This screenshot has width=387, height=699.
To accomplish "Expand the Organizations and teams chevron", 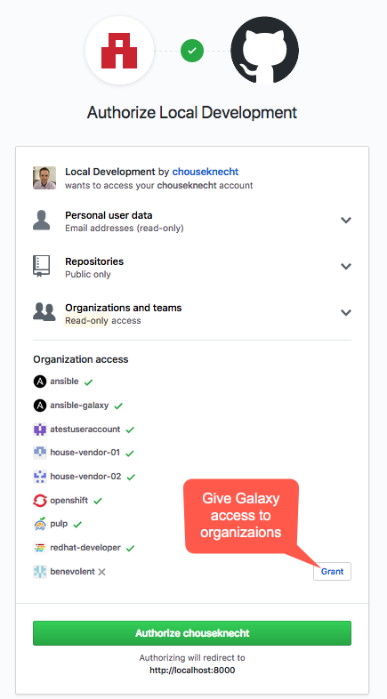I will tap(346, 312).
